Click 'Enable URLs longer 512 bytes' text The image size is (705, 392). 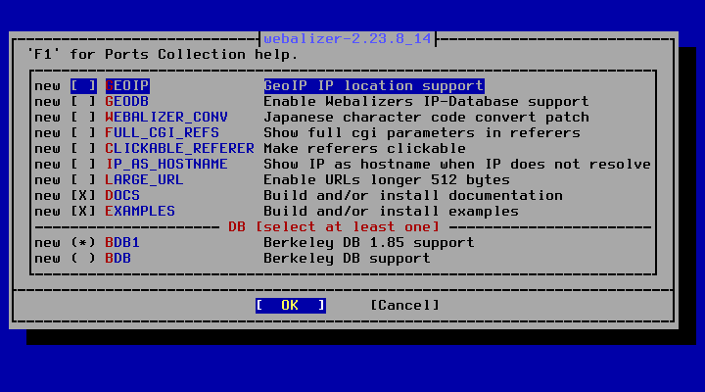pos(387,180)
